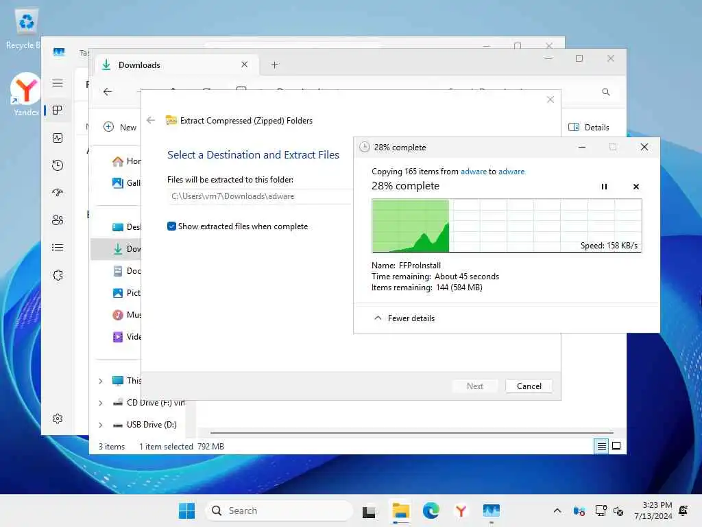Switch to large thumbnails view in Explorer
The image size is (702, 527).
tap(616, 446)
